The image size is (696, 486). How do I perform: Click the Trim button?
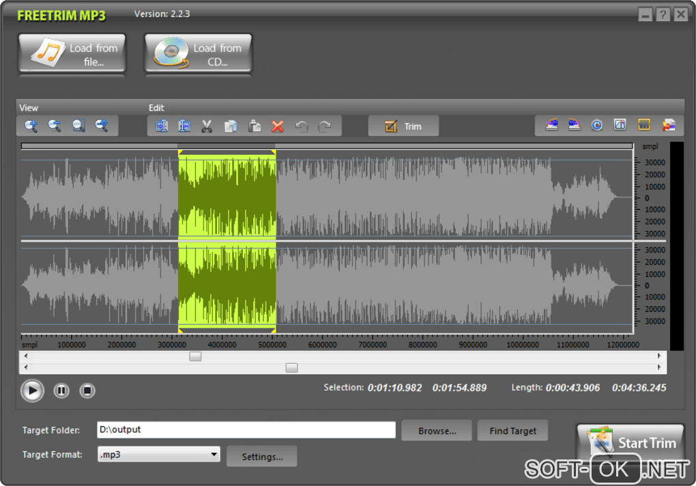pyautogui.click(x=403, y=126)
